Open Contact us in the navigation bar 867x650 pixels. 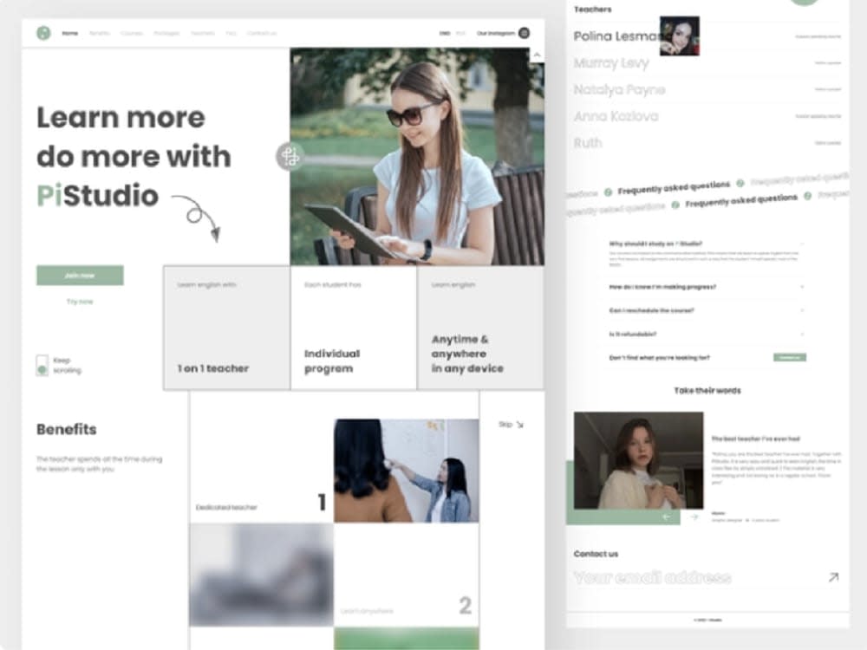262,33
